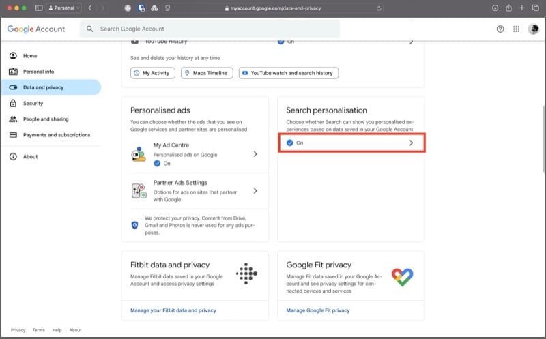
Task: Click Manage your Fitbit data and privacy
Action: click(173, 310)
